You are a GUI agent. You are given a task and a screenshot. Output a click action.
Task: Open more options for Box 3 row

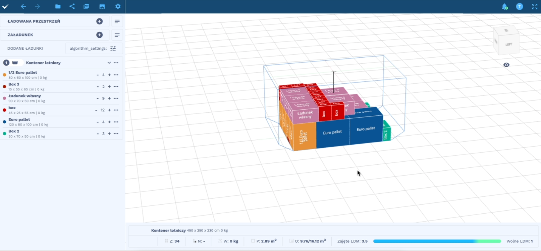(116, 87)
